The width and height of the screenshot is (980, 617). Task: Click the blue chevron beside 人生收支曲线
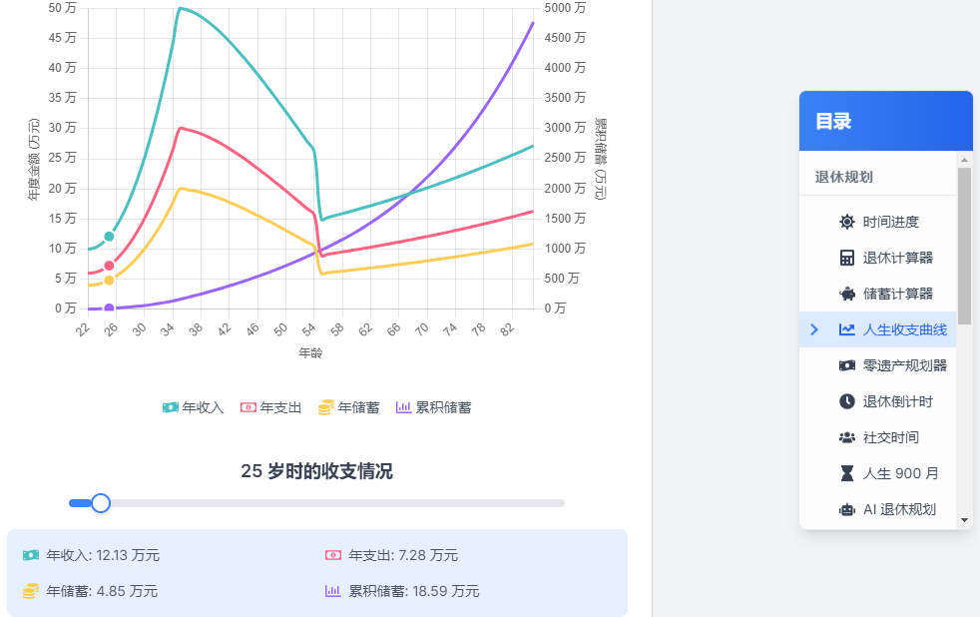814,328
